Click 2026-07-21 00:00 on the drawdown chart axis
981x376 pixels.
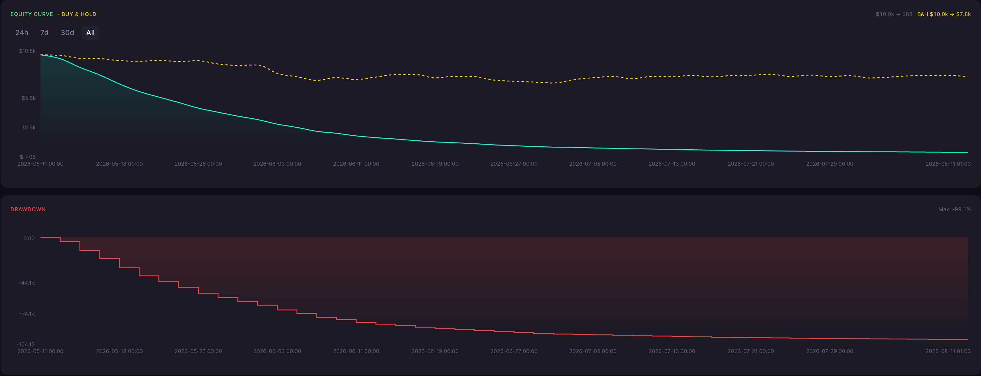[x=751, y=351]
